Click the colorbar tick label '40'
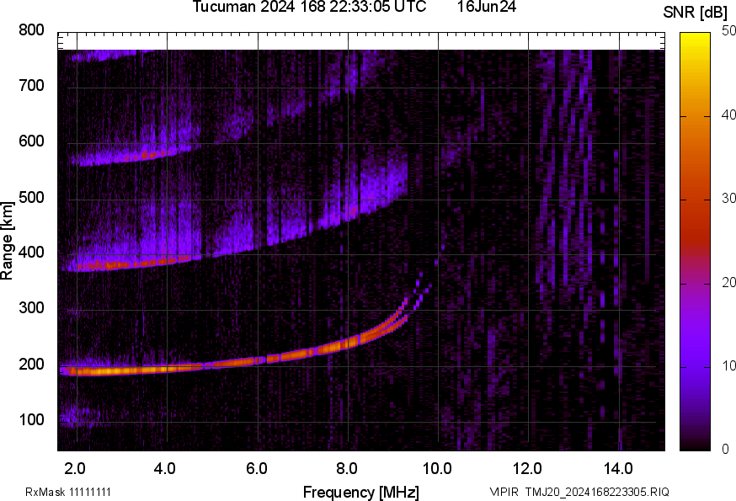The height and width of the screenshot is (501, 736). click(x=728, y=115)
